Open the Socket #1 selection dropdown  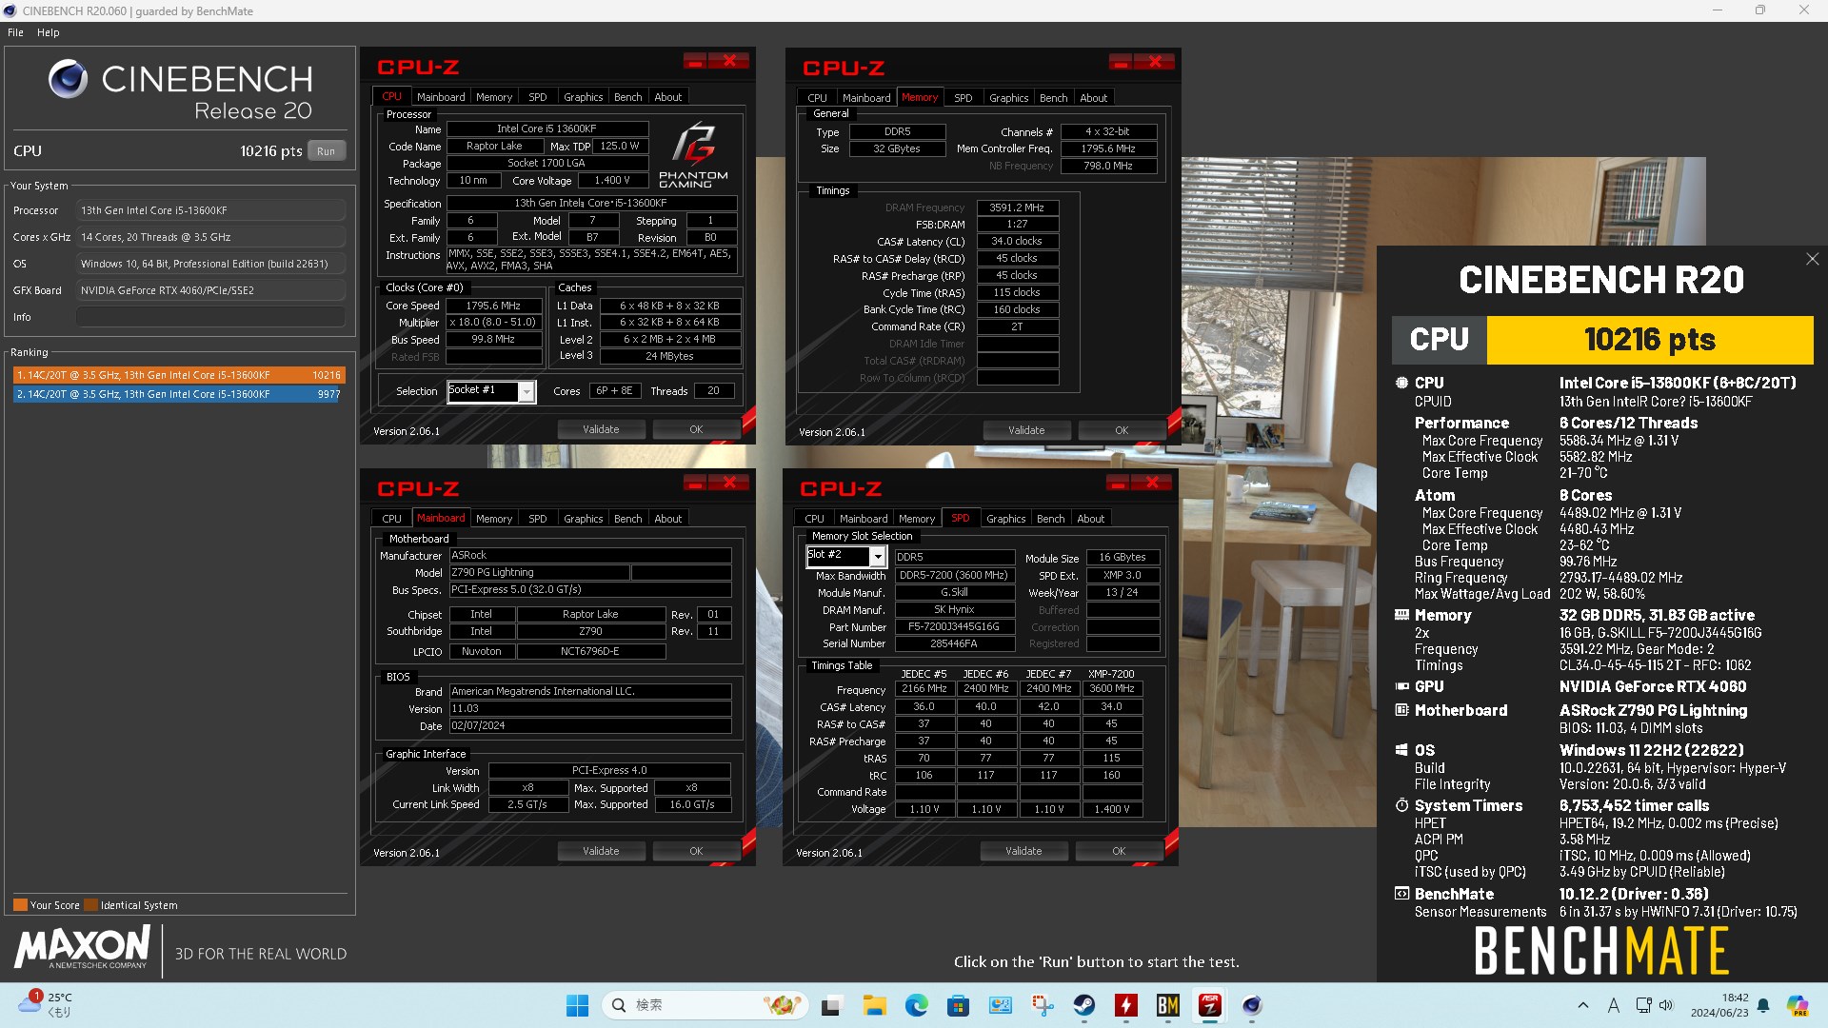click(x=526, y=391)
